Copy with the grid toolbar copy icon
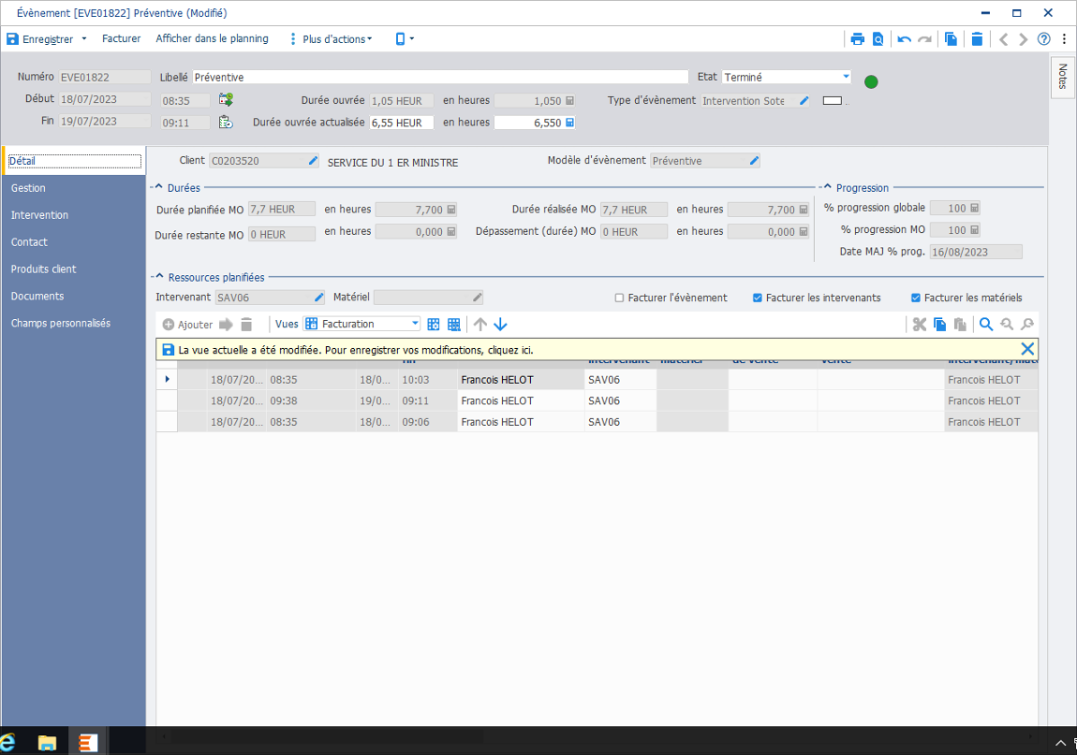Viewport: 1077px width, 755px height. coord(939,325)
